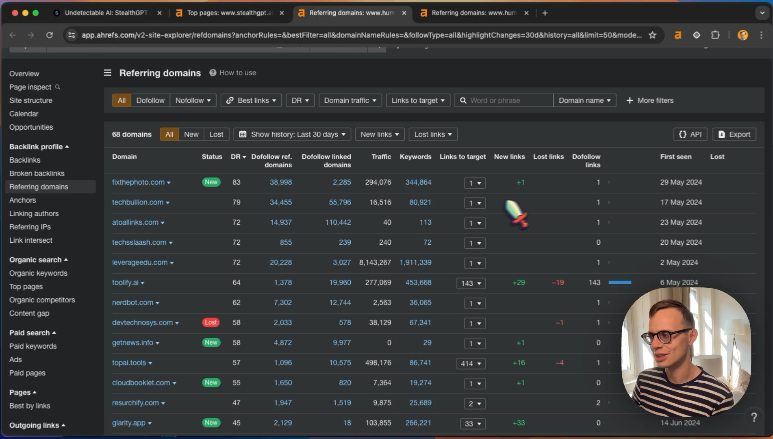Collapse the Backlink profile section

[39, 147]
